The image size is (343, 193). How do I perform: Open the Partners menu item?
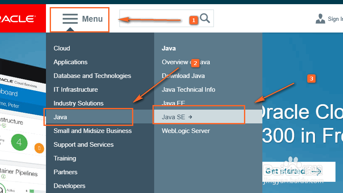pos(66,172)
